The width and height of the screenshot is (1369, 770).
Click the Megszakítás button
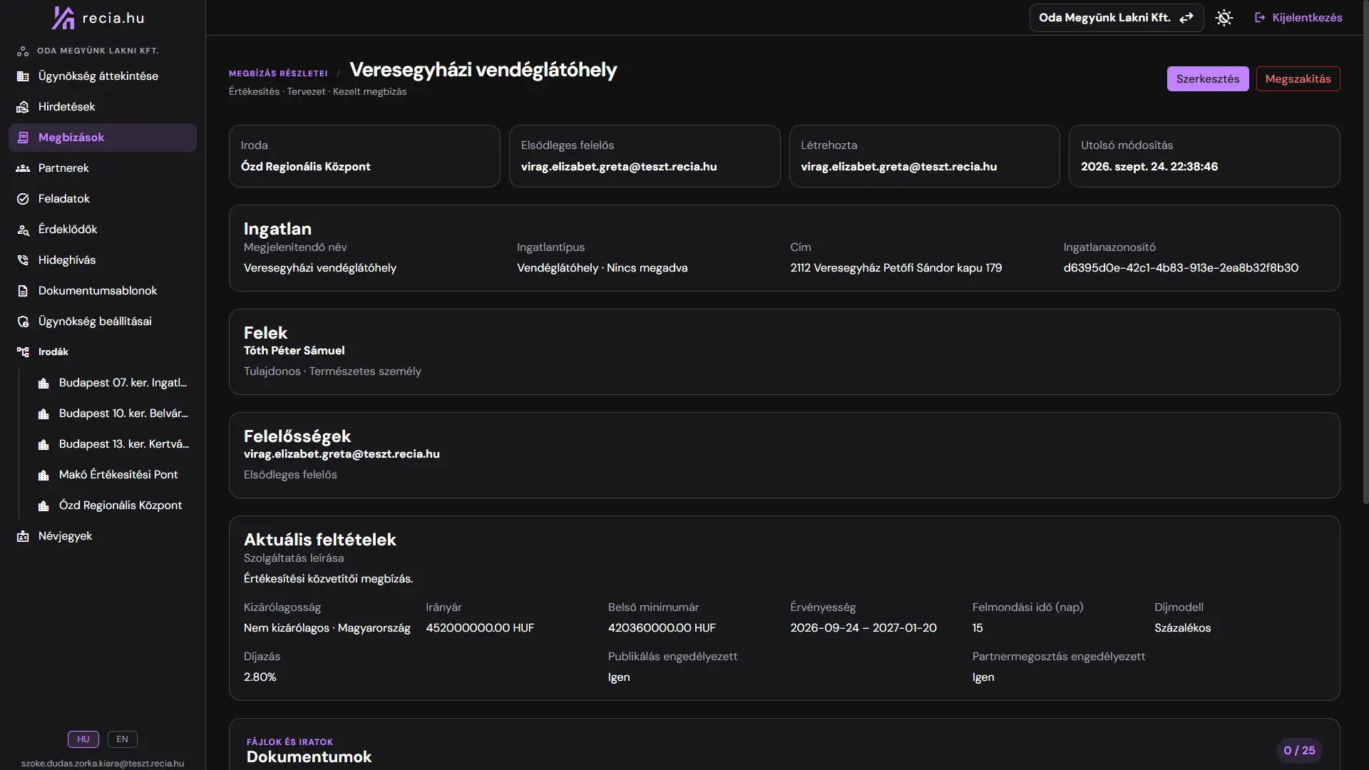click(x=1298, y=79)
